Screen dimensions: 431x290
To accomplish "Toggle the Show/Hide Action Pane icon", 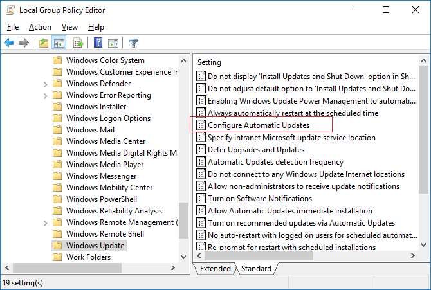I will 113,43.
